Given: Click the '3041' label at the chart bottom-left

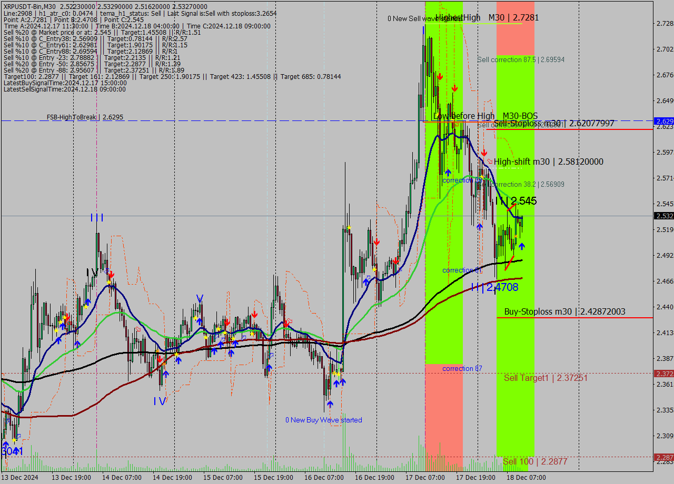Looking at the screenshot, I should (x=12, y=451).
